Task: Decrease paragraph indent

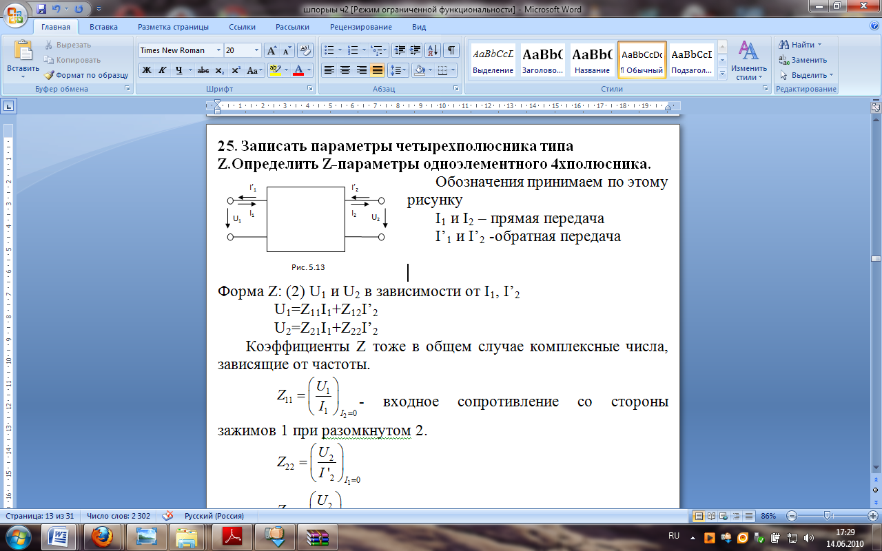Action: click(x=400, y=50)
